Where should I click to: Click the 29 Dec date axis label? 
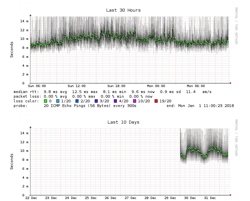pos(170,198)
